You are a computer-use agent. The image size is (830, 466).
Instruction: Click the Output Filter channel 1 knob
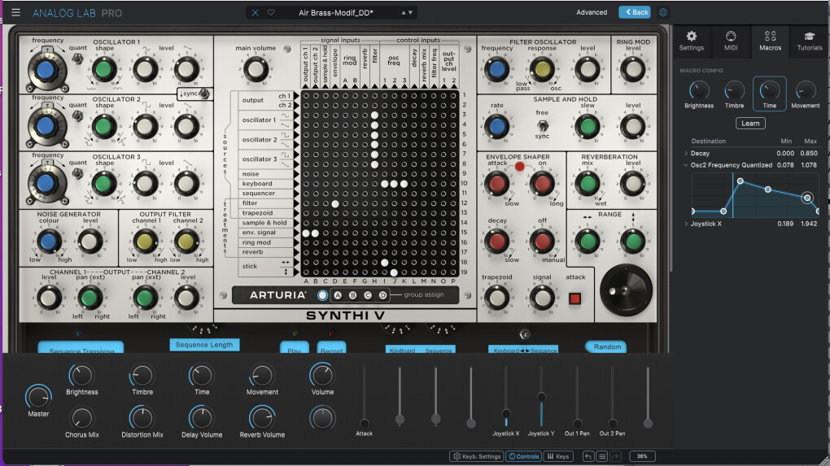145,242
